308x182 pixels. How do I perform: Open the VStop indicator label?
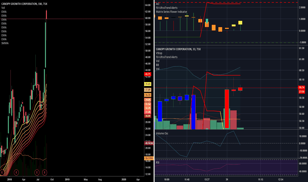[159, 53]
